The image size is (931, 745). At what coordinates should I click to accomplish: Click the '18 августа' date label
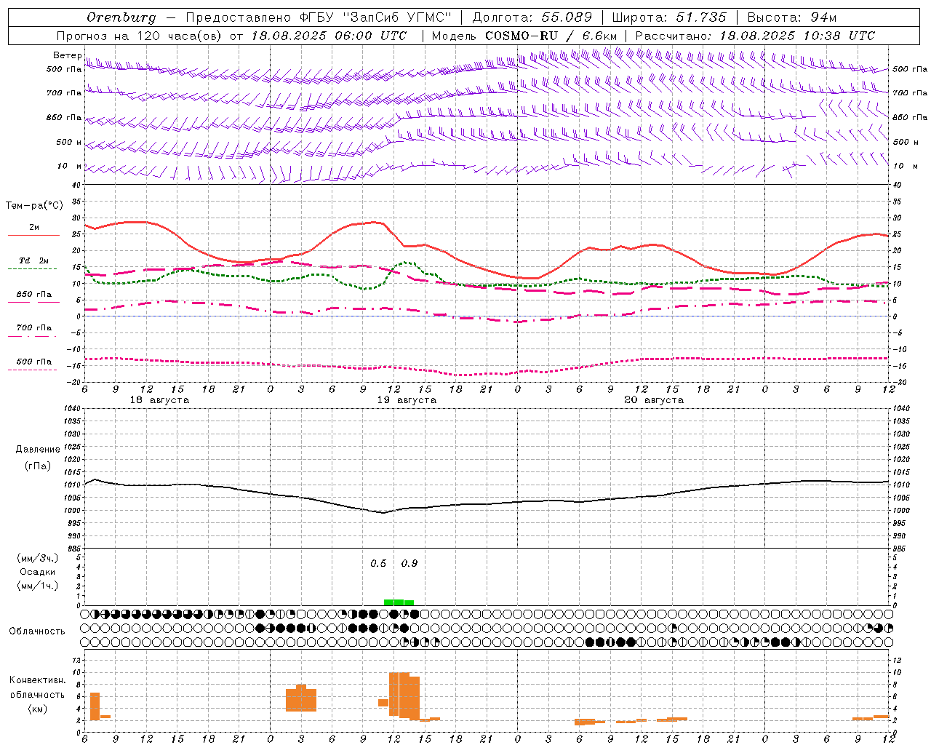coord(159,400)
